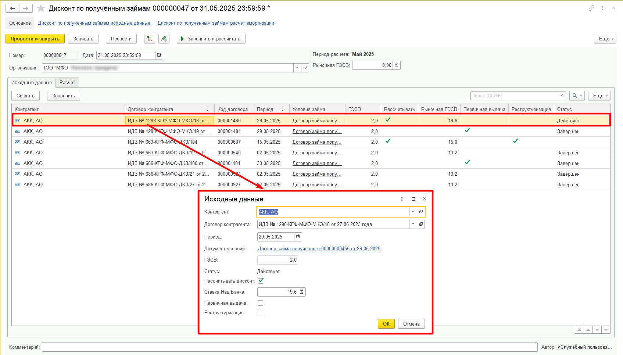Expand the Организация dropdown list
The image size is (623, 355).
[x=297, y=68]
